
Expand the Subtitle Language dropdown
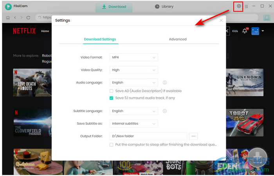coord(134,111)
